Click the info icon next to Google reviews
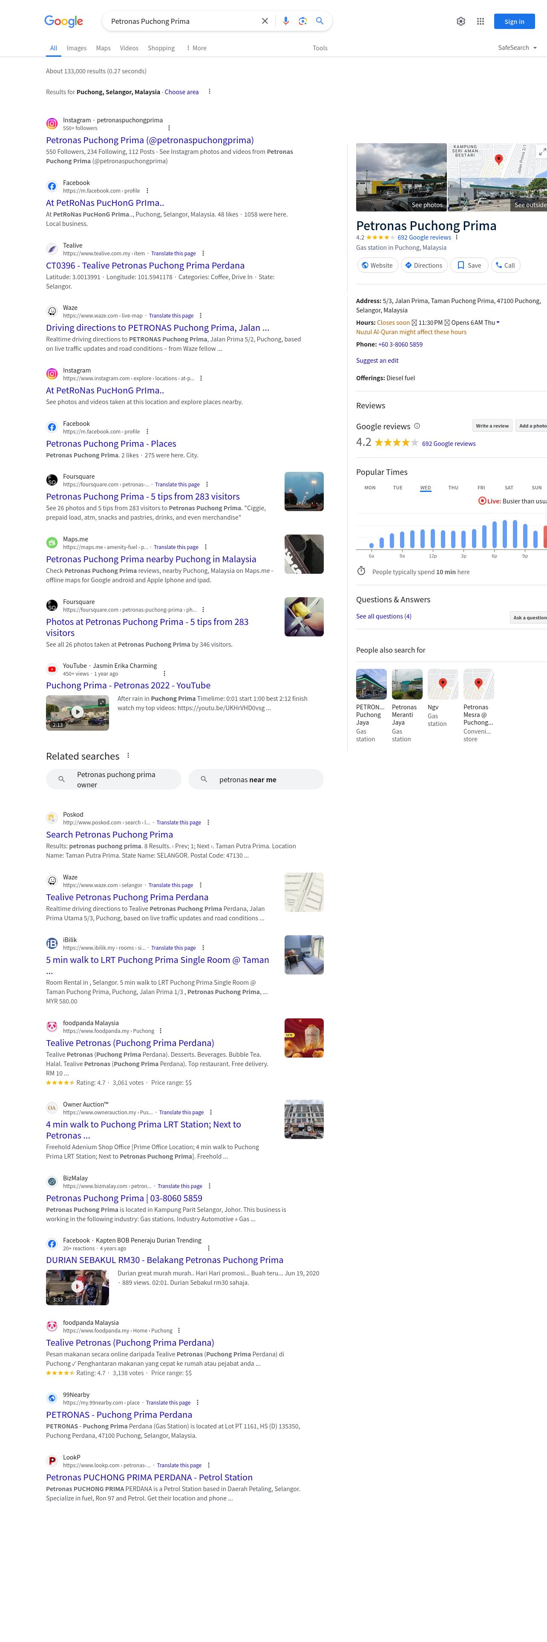Image resolution: width=547 pixels, height=1642 pixels. click(417, 426)
